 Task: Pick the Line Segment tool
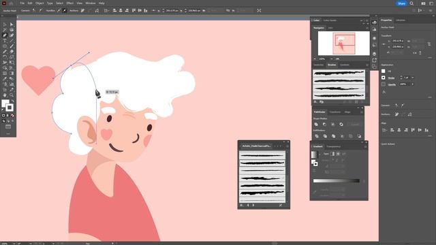point(12,41)
